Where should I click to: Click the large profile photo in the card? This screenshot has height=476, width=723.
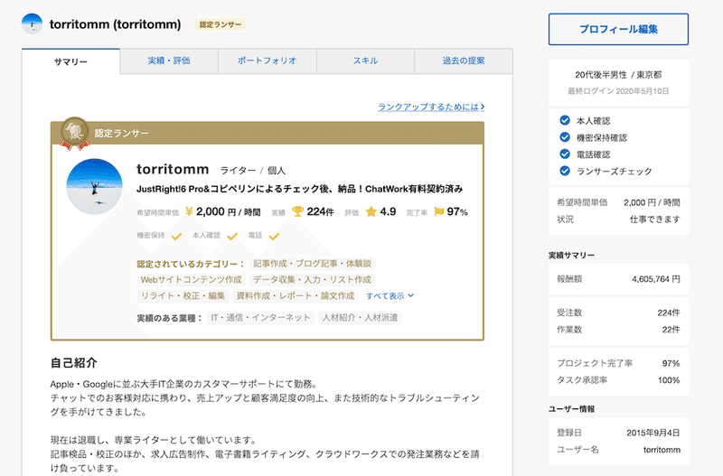(95, 186)
